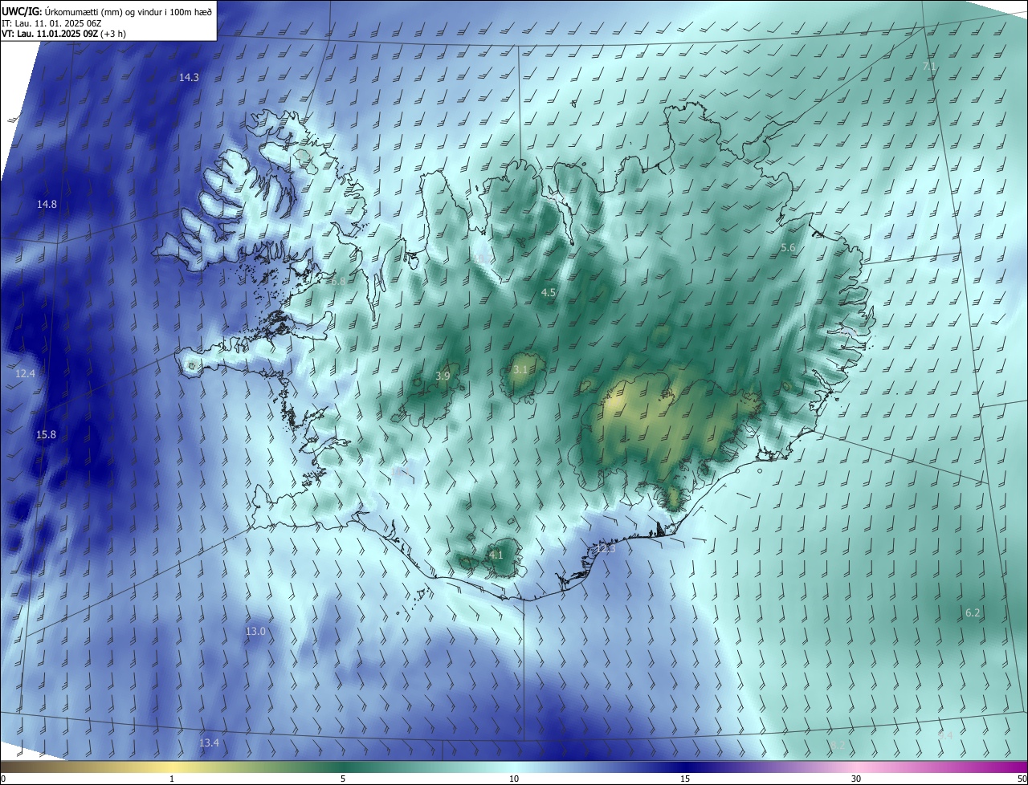
Task: Click the map value 4.1
Action: (496, 555)
